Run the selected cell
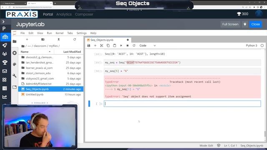267x150 pixels. (x=121, y=45)
